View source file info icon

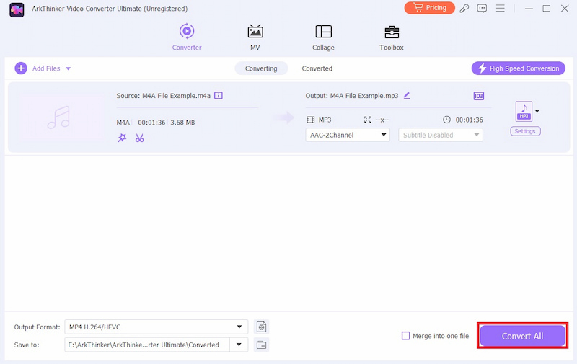[x=219, y=96]
